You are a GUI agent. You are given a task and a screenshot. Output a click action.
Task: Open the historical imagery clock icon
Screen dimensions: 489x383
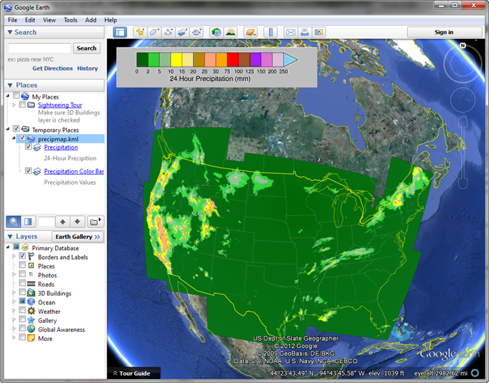216,32
